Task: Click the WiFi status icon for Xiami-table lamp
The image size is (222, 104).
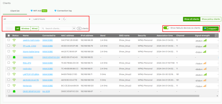Action: click(14, 51)
